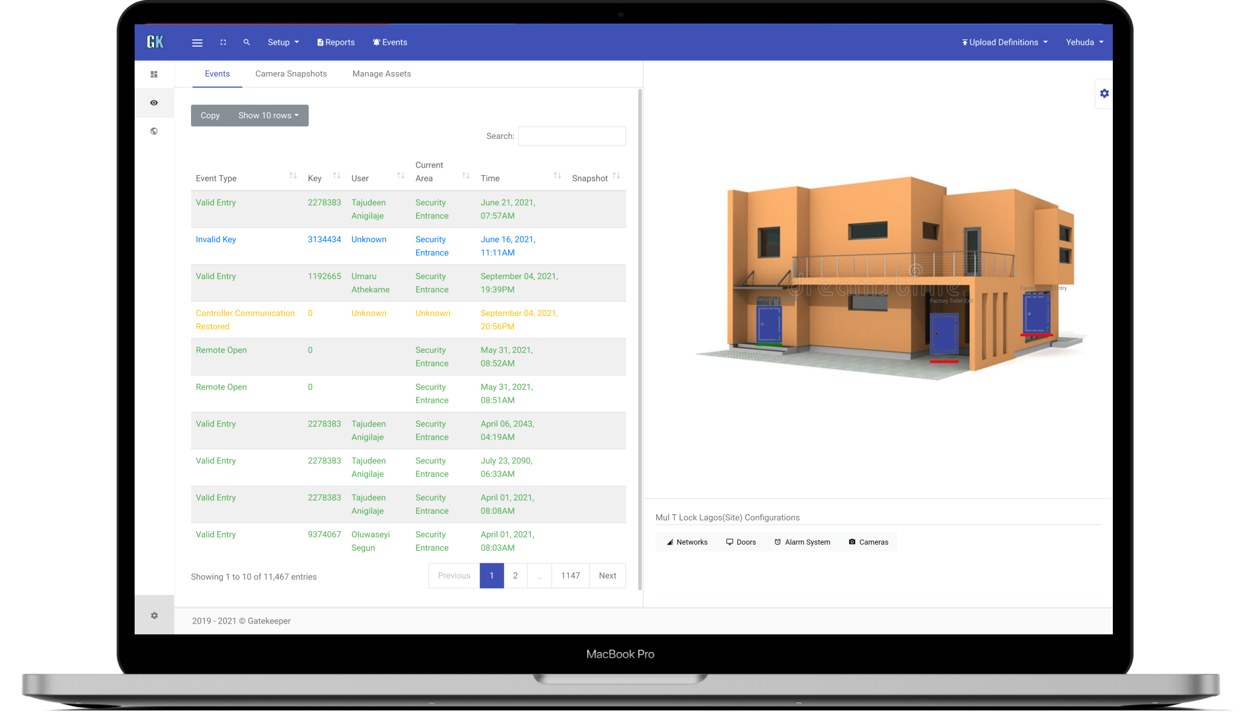Switch to Manage Assets tab
This screenshot has width=1242, height=712.
click(x=381, y=73)
